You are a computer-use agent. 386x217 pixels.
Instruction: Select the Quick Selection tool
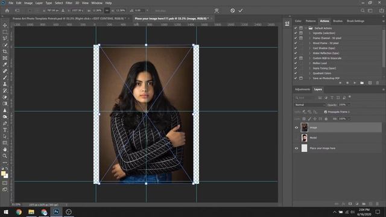tap(5, 45)
